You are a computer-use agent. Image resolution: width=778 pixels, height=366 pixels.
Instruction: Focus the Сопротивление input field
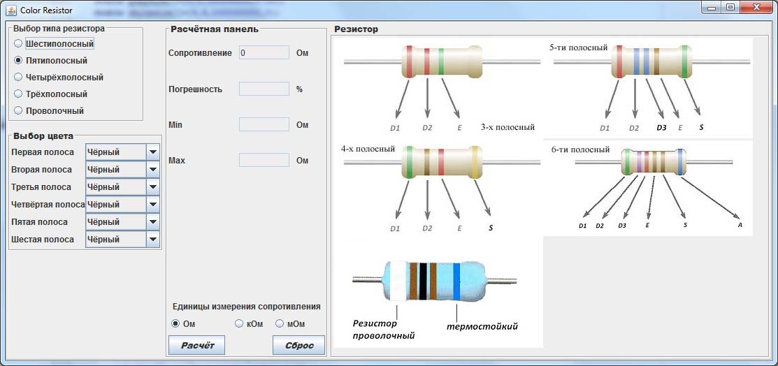(264, 52)
